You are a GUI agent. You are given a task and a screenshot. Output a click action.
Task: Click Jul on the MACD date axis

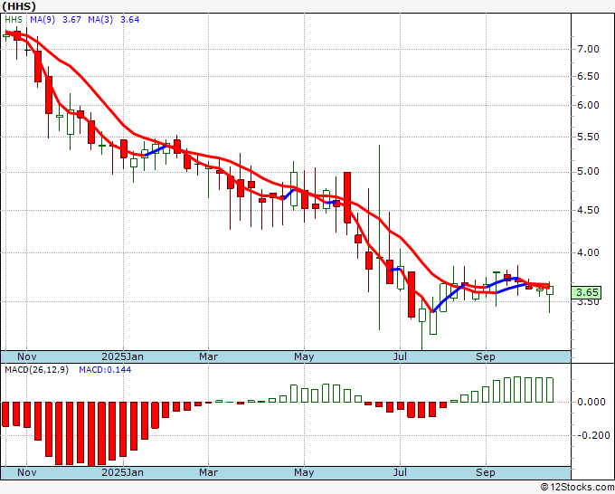(x=400, y=472)
